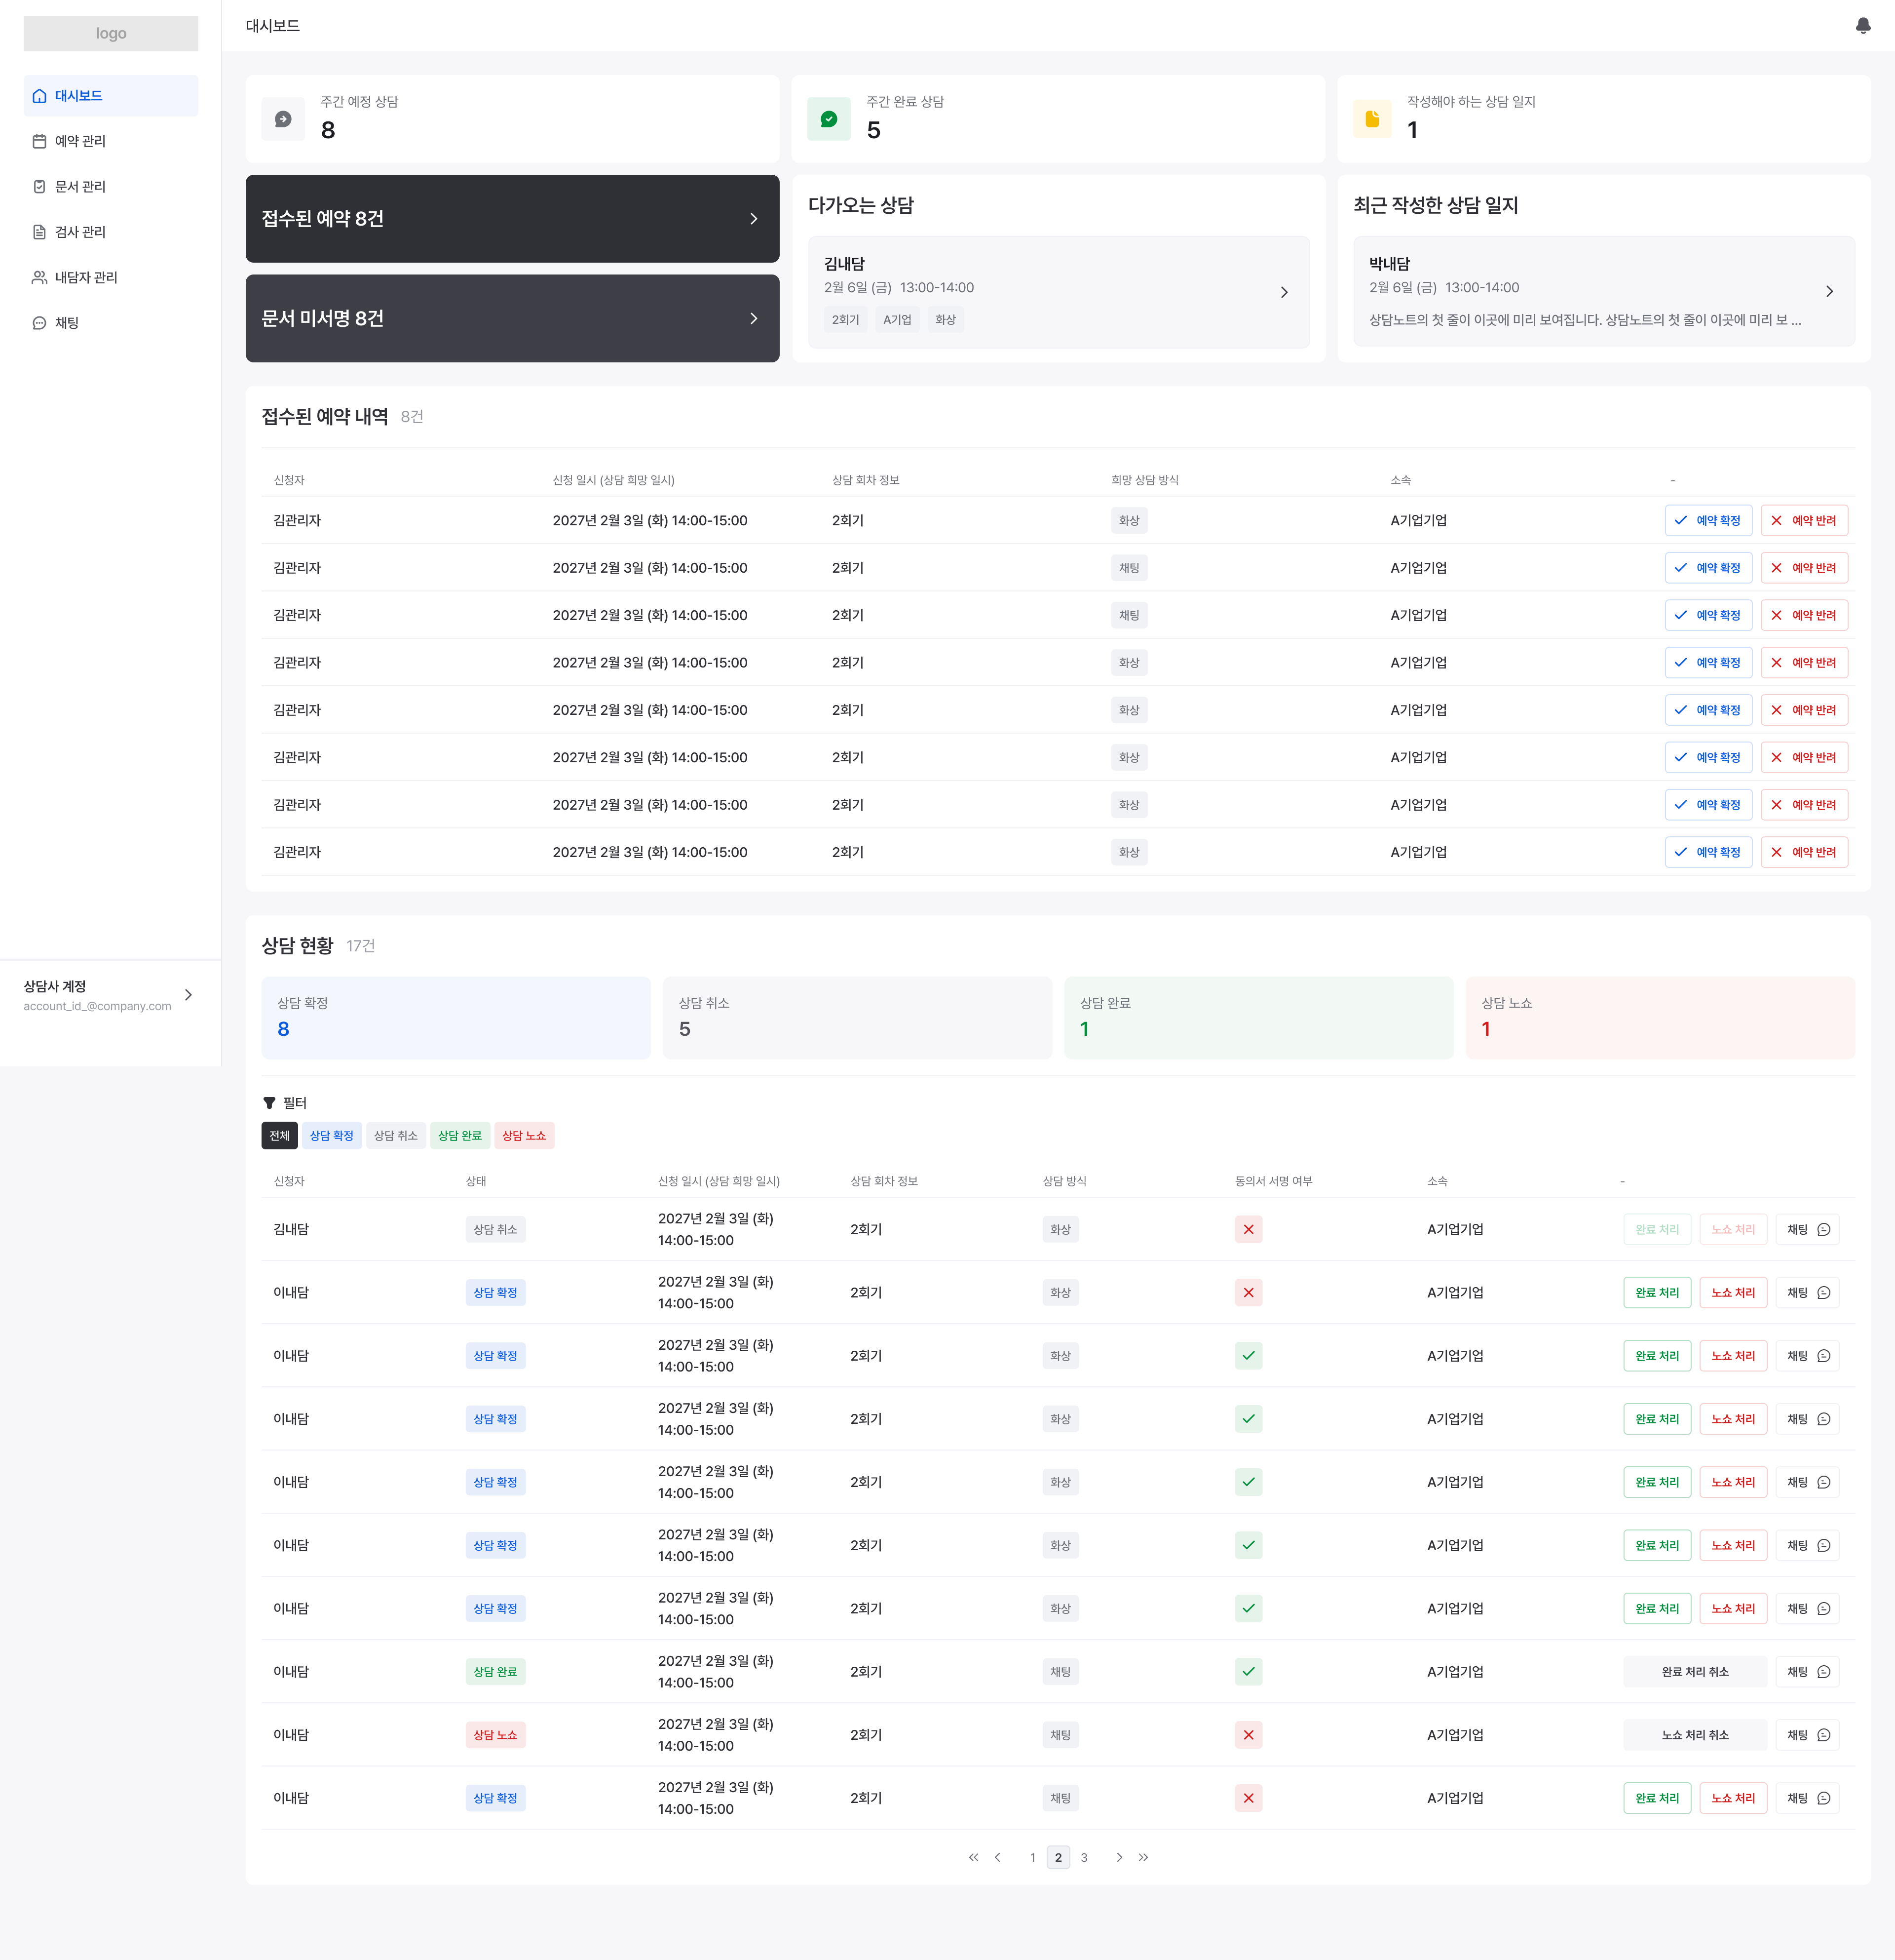Expand the 상담사 계정 account chevron
Screen dimensions: 1895x1960
188,995
